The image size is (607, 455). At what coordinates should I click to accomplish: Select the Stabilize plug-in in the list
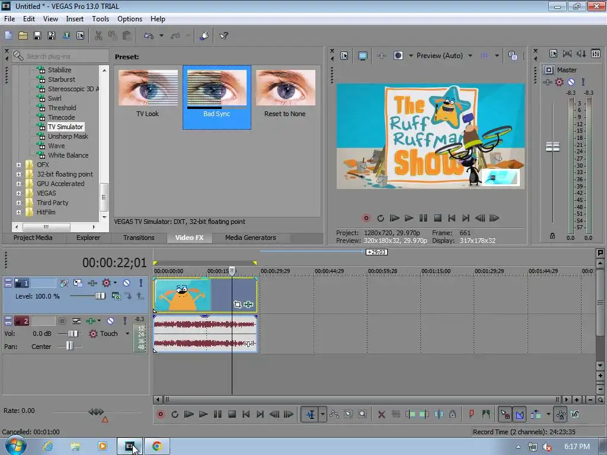point(59,70)
